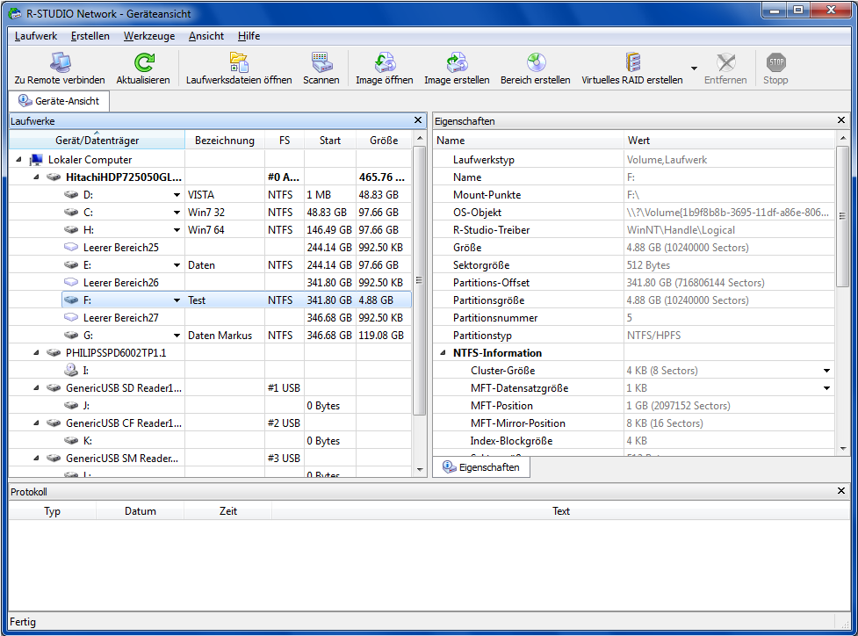Viewport: 858px width, 636px height.
Task: Open the Werkzeuge menu
Action: click(148, 36)
